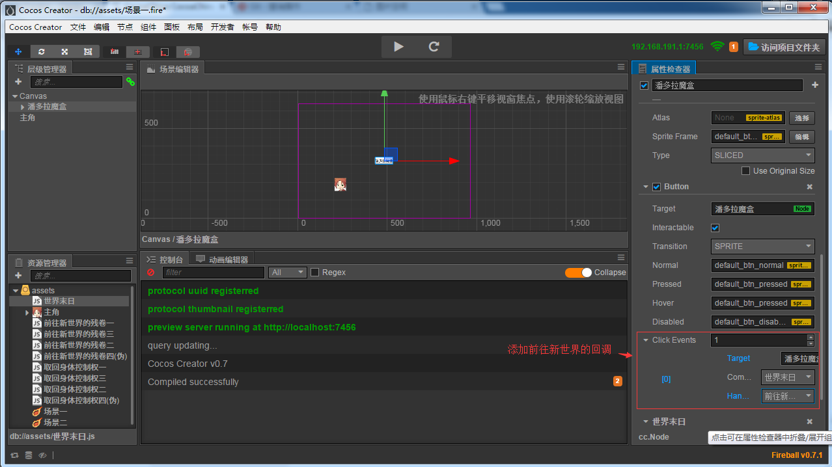This screenshot has width=832, height=467.
Task: Toggle the node active checkbox for 潘多拉魔盒
Action: tap(645, 85)
